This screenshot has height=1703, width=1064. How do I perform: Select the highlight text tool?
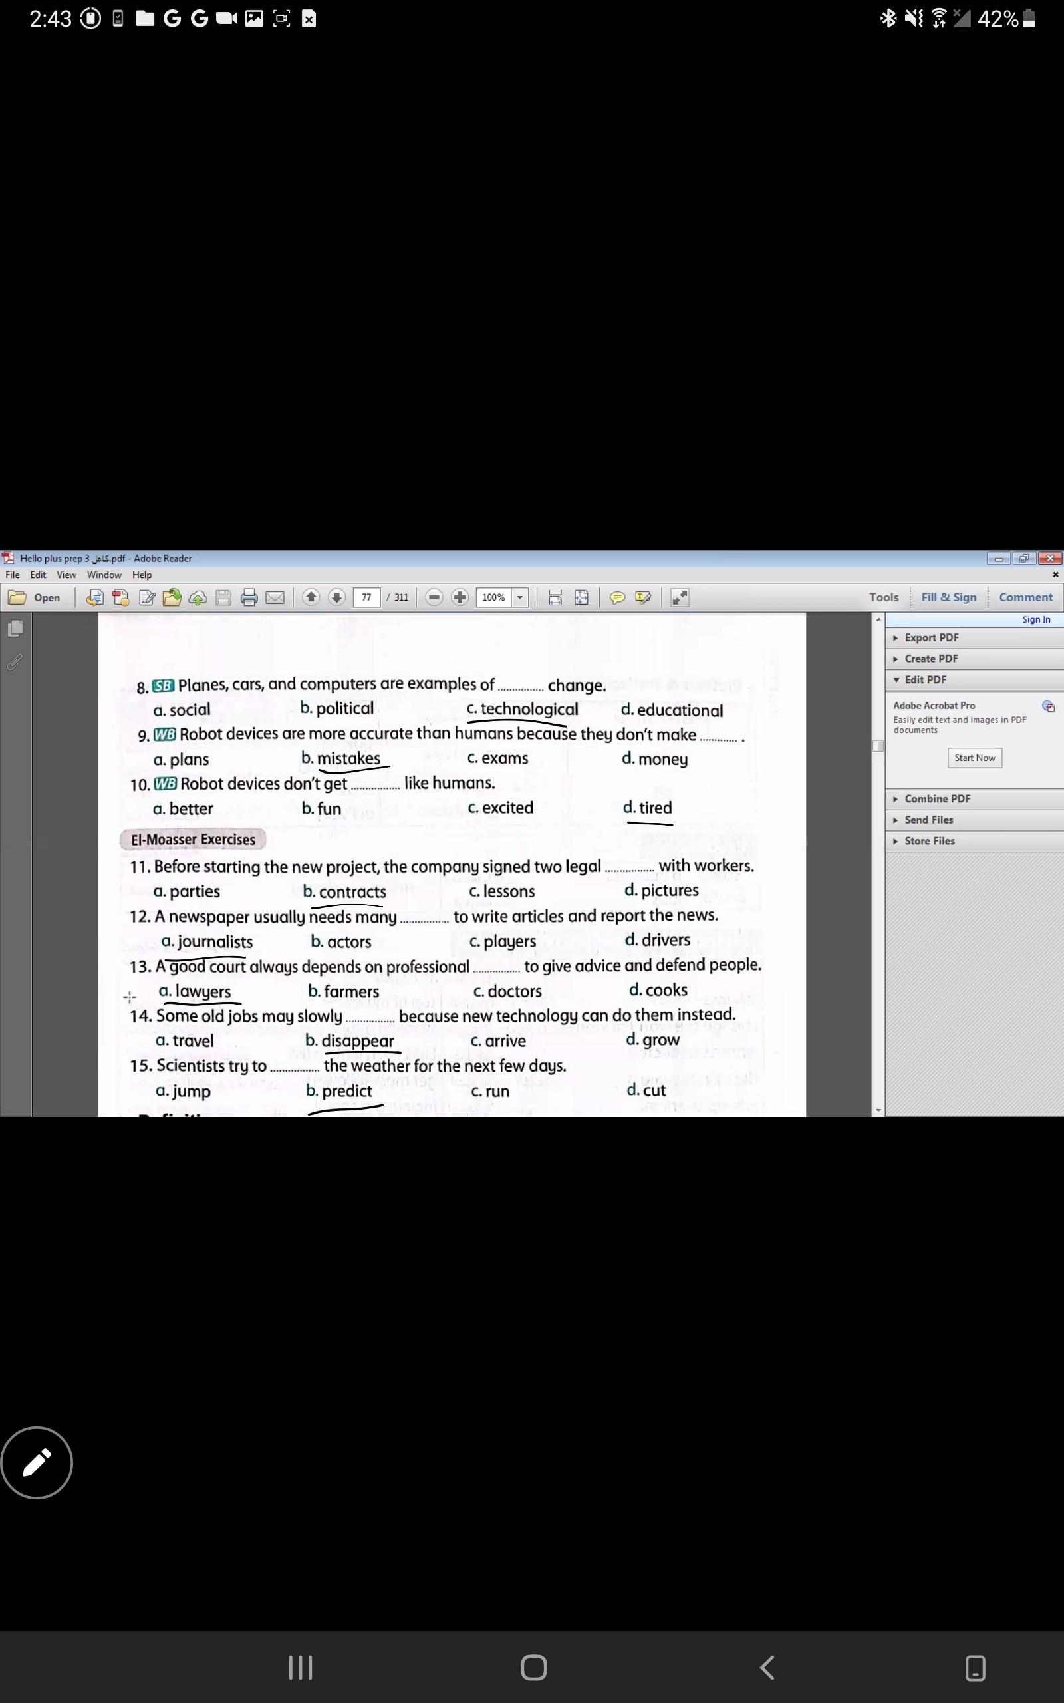(x=642, y=597)
